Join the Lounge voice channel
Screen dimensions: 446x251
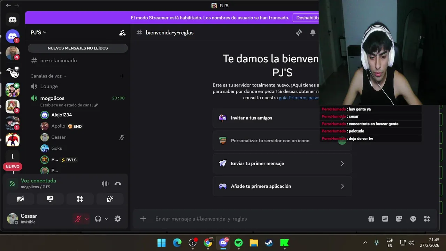point(78,86)
